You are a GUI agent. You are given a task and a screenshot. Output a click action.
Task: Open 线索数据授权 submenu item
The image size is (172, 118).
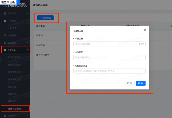[x=14, y=58]
